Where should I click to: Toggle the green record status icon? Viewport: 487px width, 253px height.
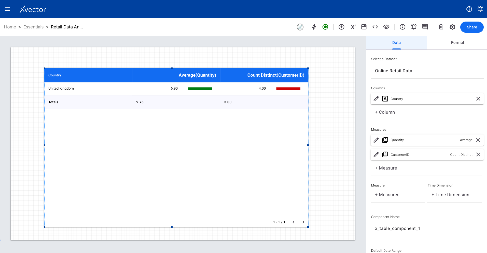click(325, 27)
